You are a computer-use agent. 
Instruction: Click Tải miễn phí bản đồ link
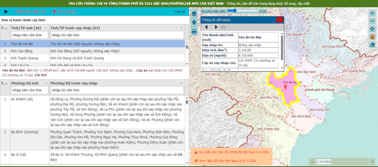click(231, 152)
